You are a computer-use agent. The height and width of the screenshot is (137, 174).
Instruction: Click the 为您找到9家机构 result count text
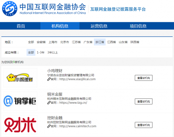point(13,62)
